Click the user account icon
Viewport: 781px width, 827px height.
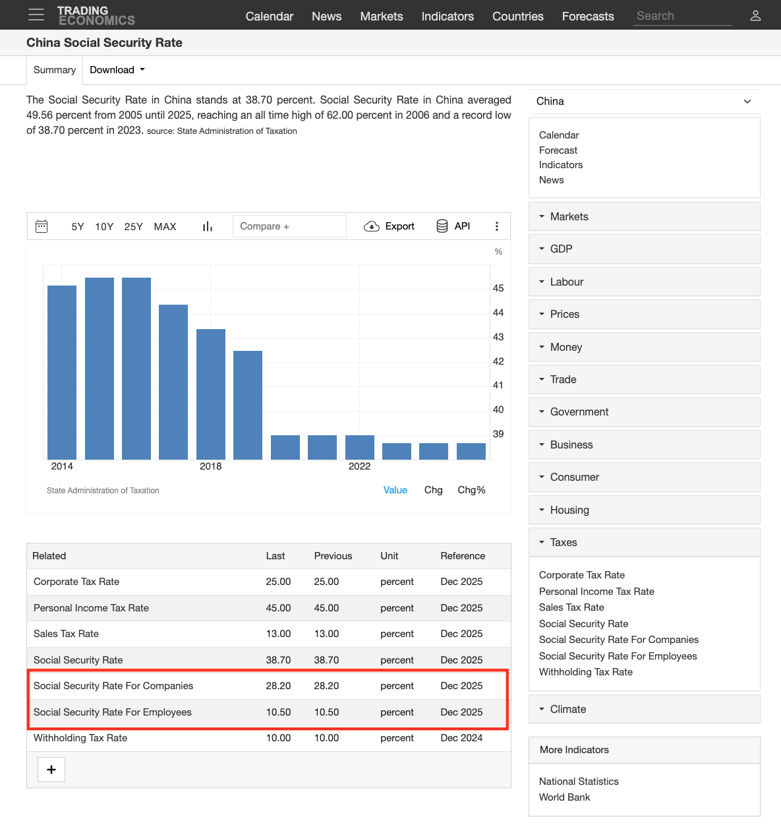[755, 15]
